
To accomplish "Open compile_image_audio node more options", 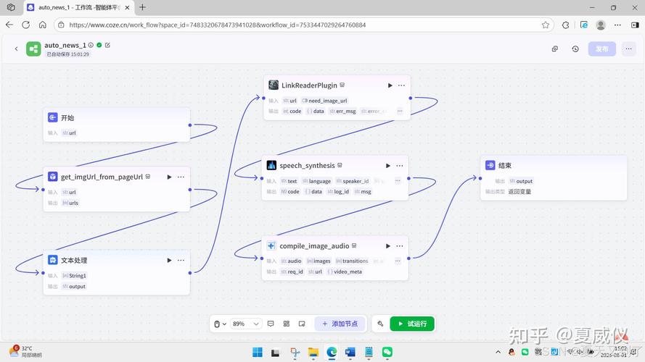I will click(400, 246).
